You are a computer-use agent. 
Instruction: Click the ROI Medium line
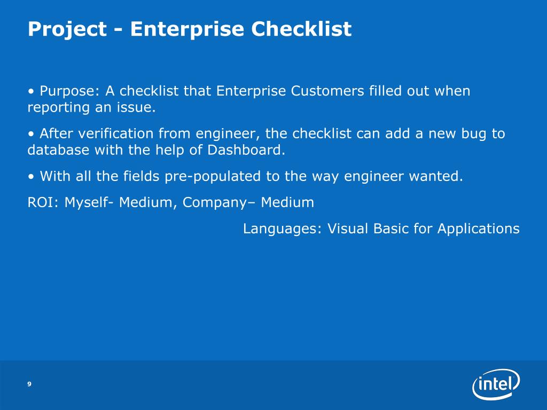pos(170,202)
